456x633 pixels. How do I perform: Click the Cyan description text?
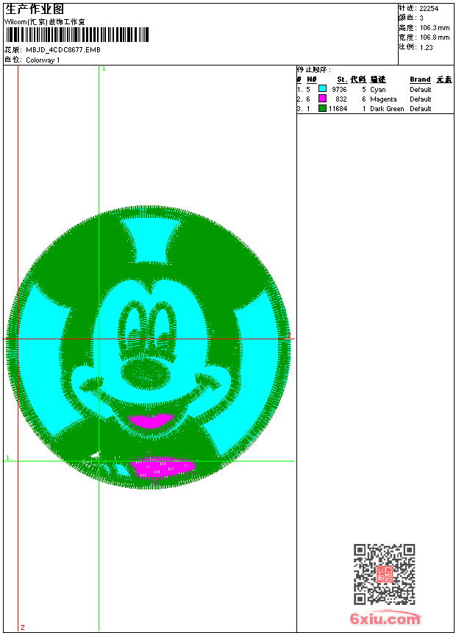pos(378,90)
